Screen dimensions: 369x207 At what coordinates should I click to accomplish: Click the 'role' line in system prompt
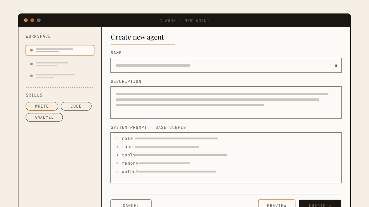coord(167,138)
